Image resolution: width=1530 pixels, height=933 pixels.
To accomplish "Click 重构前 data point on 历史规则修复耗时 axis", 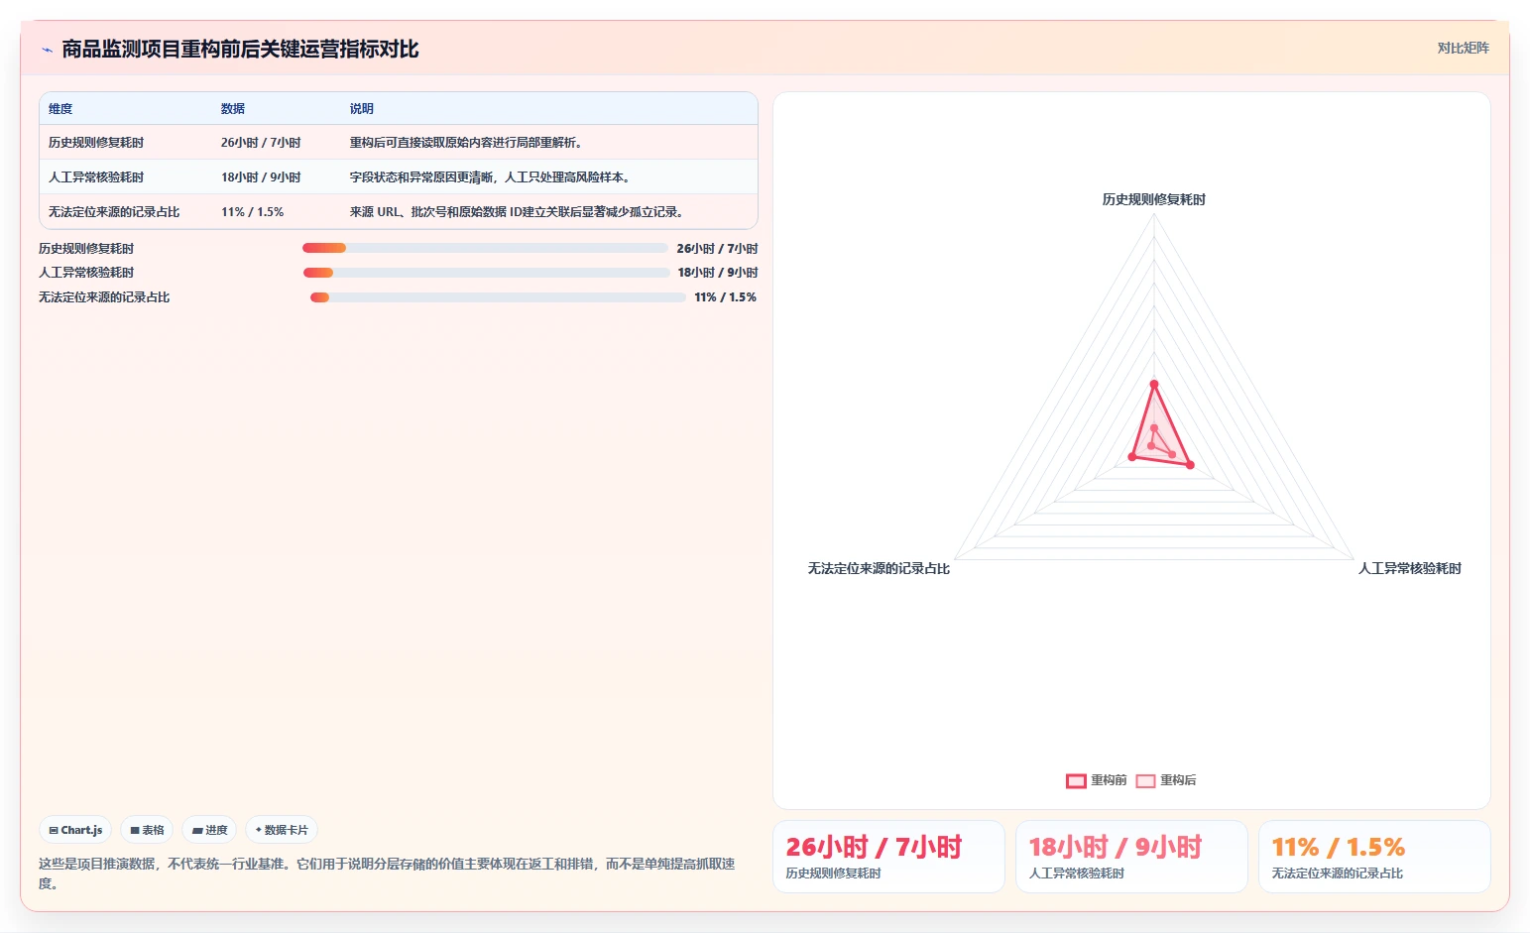I will pos(1153,384).
